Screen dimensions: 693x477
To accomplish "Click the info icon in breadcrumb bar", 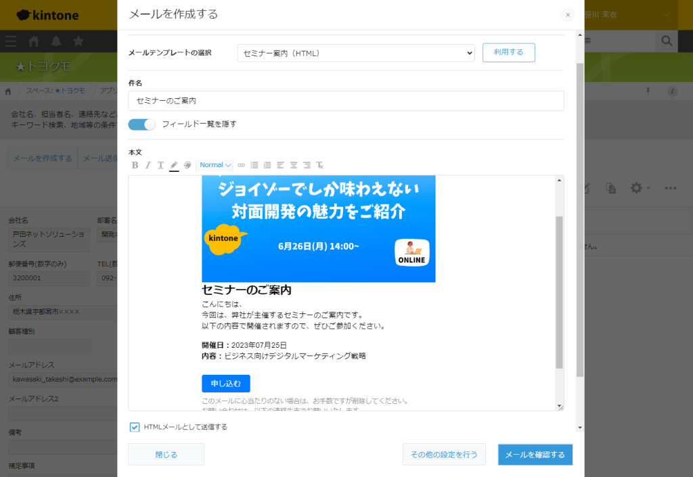I will click(672, 91).
